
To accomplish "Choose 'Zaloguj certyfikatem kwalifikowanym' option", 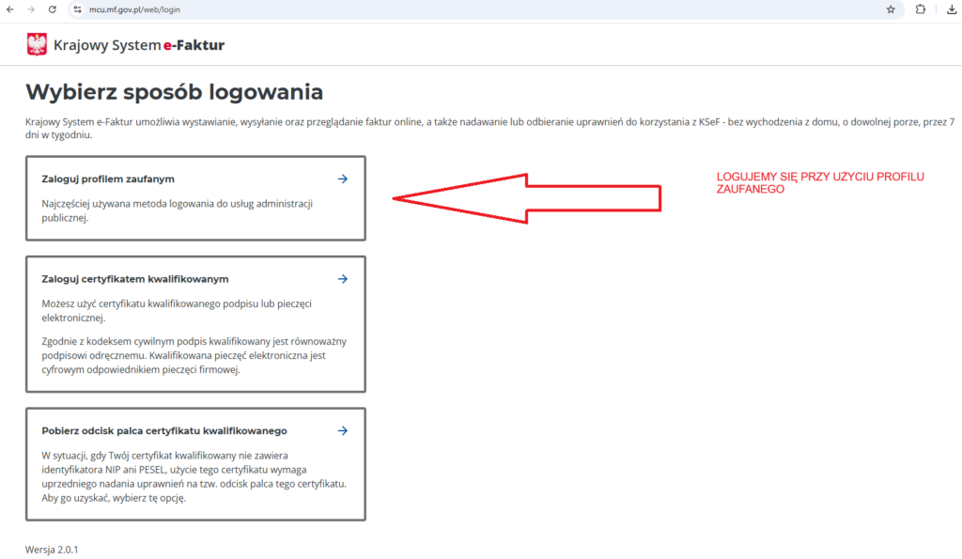I will pyautogui.click(x=135, y=279).
